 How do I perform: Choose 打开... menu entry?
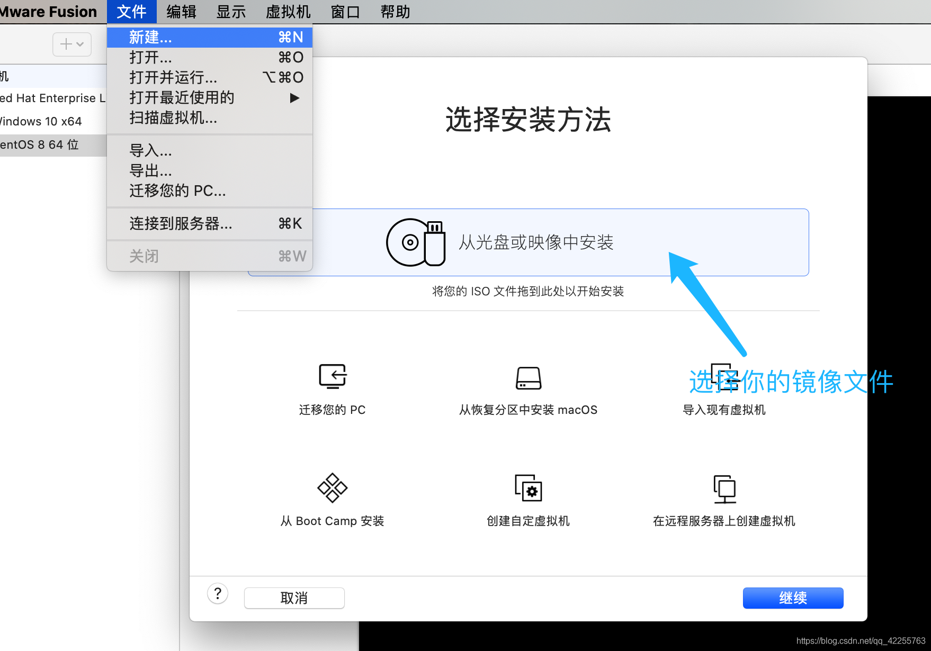(x=210, y=57)
